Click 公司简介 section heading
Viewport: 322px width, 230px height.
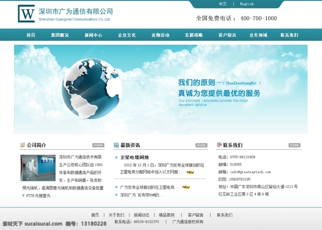[36, 145]
